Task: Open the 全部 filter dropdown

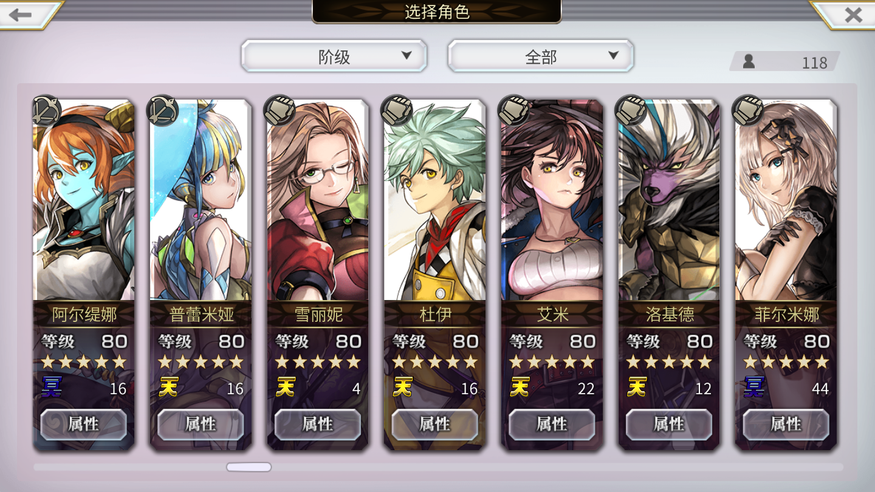Action: pos(541,56)
